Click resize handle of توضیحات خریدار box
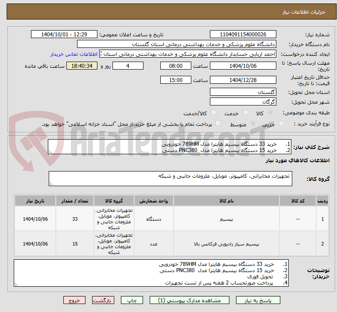 (16, 284)
